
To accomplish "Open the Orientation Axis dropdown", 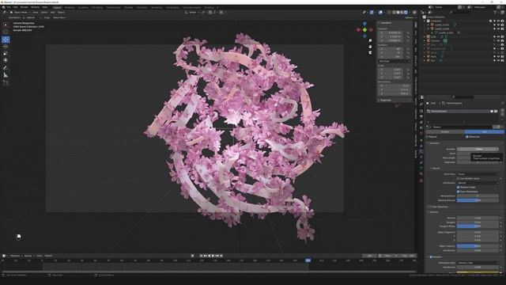I will coord(478,263).
